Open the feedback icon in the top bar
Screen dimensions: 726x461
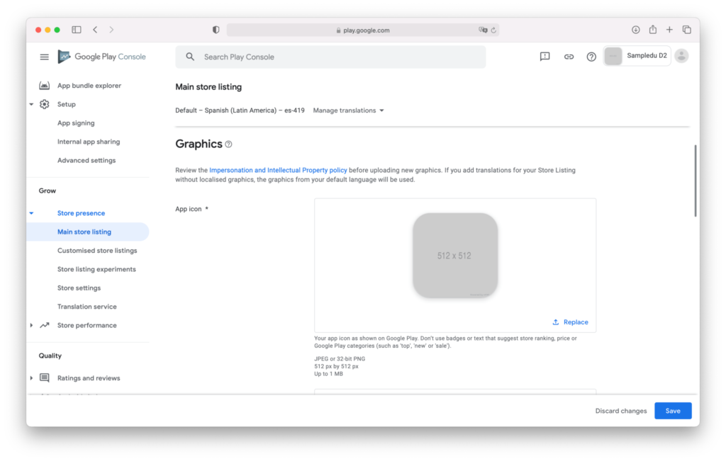pyautogui.click(x=544, y=56)
